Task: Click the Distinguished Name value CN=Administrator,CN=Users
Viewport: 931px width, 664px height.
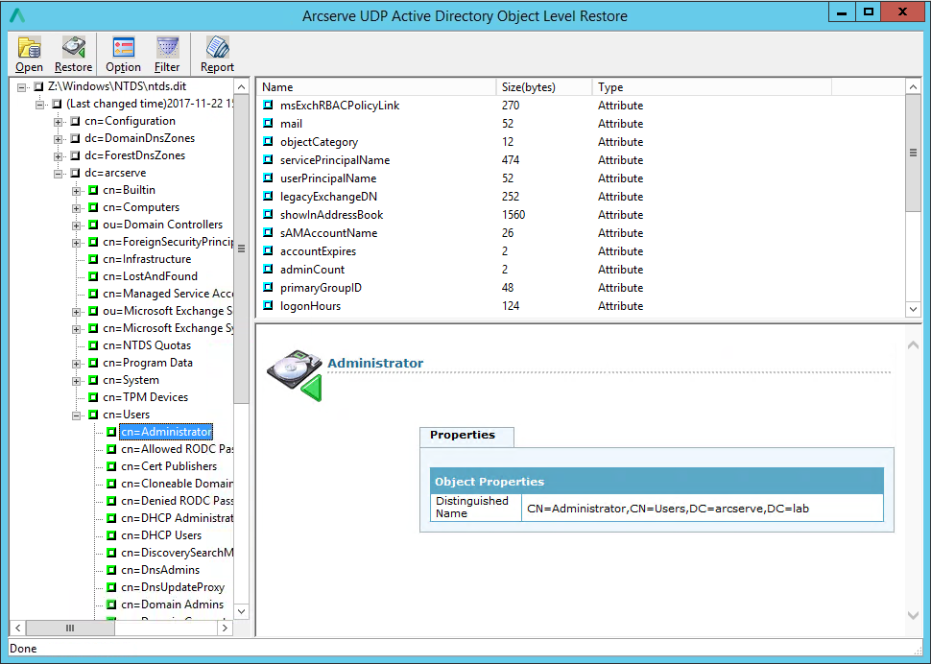Action: pyautogui.click(x=668, y=509)
